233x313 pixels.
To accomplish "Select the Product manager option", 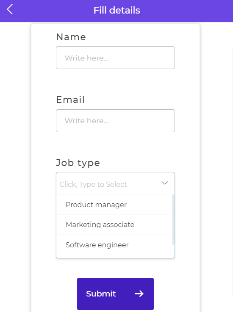I will (114, 205).
